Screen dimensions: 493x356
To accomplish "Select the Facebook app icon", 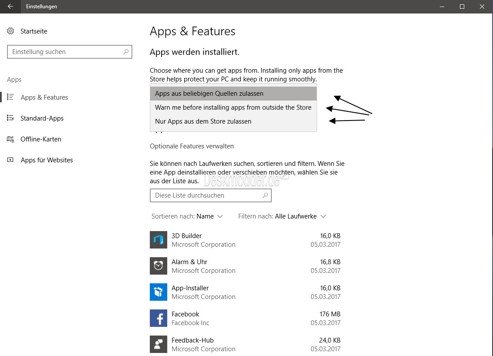I will [159, 318].
